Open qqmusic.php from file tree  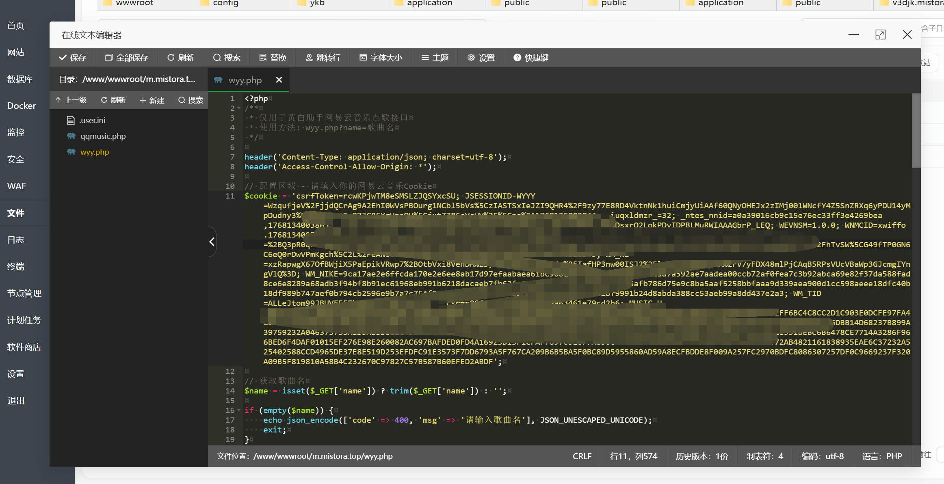tap(103, 136)
